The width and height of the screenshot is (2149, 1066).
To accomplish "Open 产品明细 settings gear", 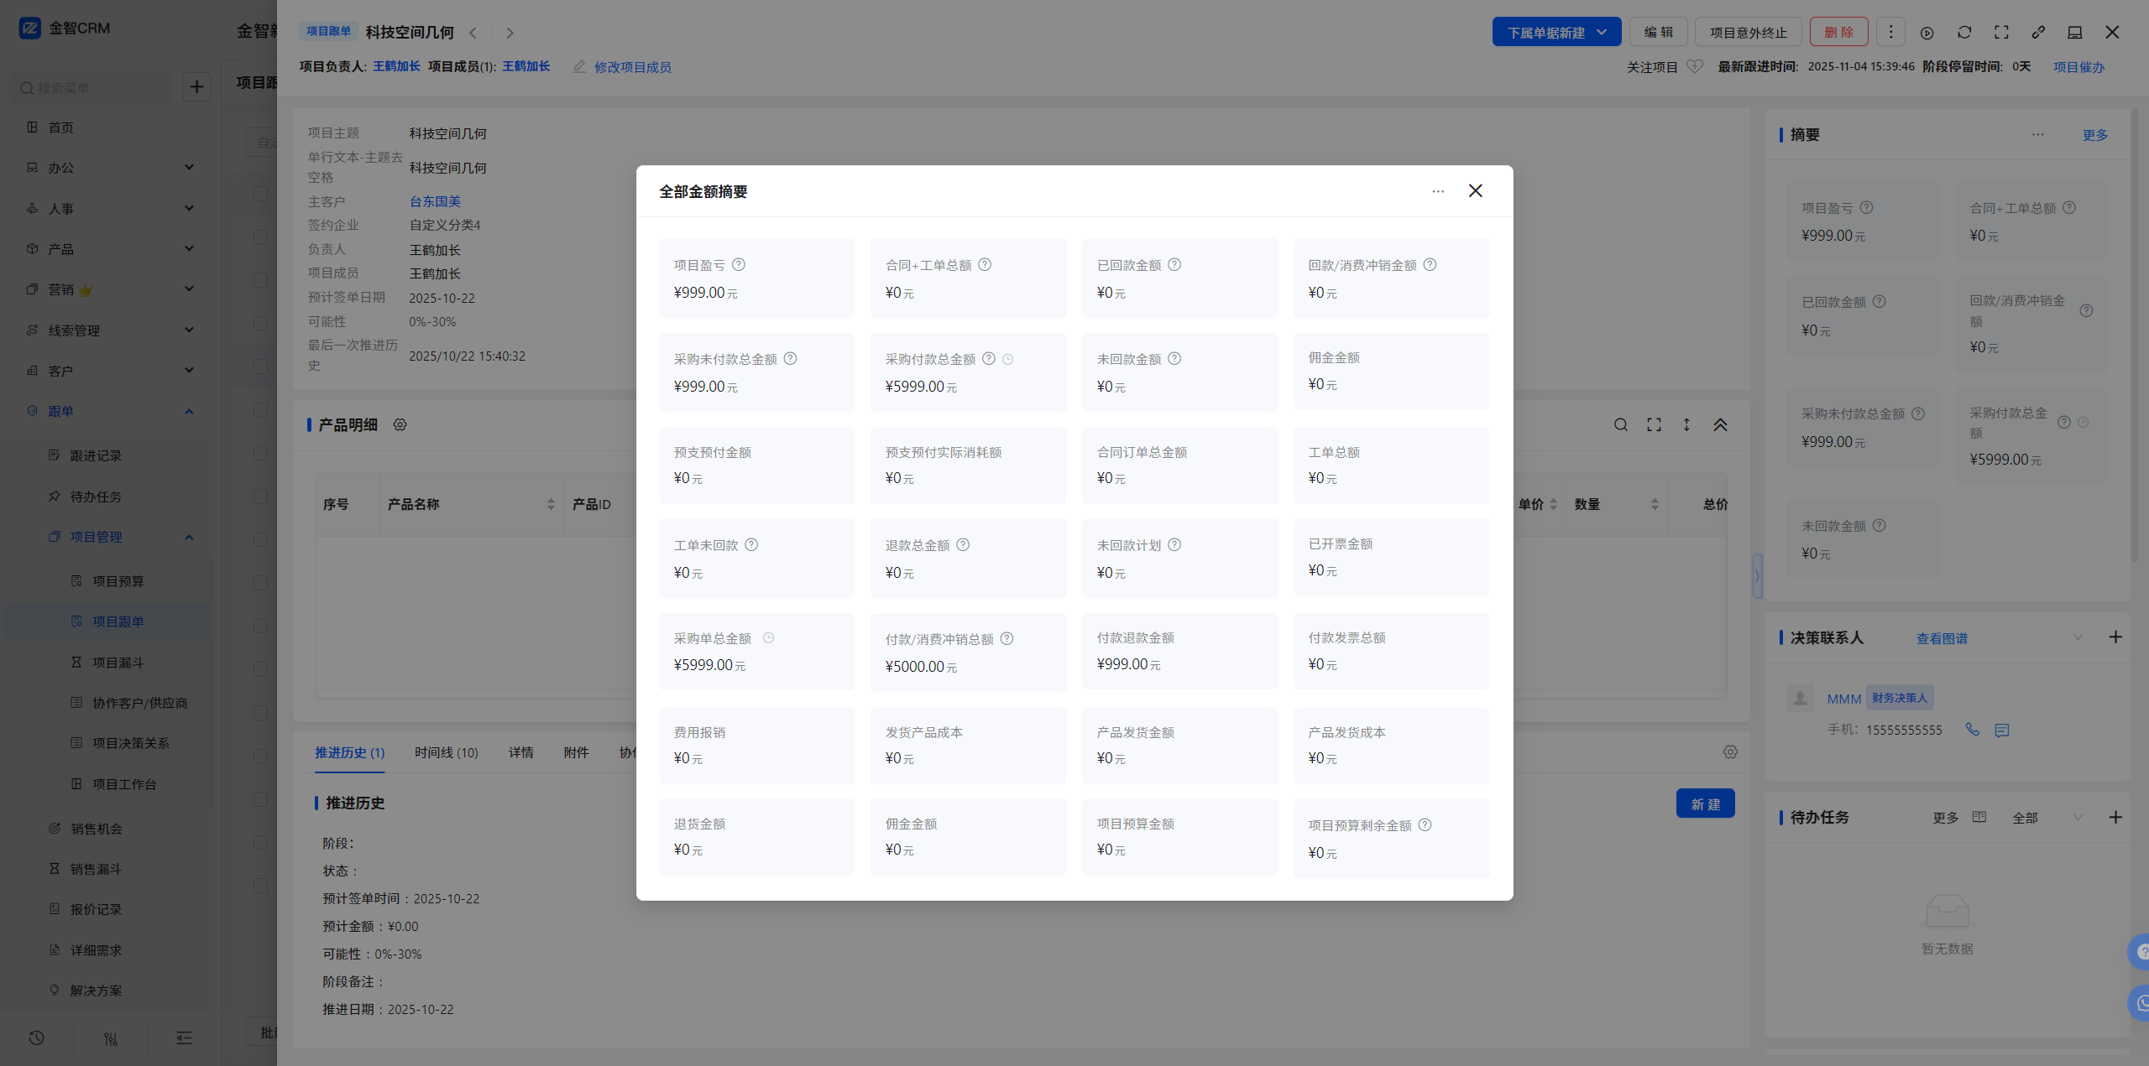I will (x=400, y=425).
